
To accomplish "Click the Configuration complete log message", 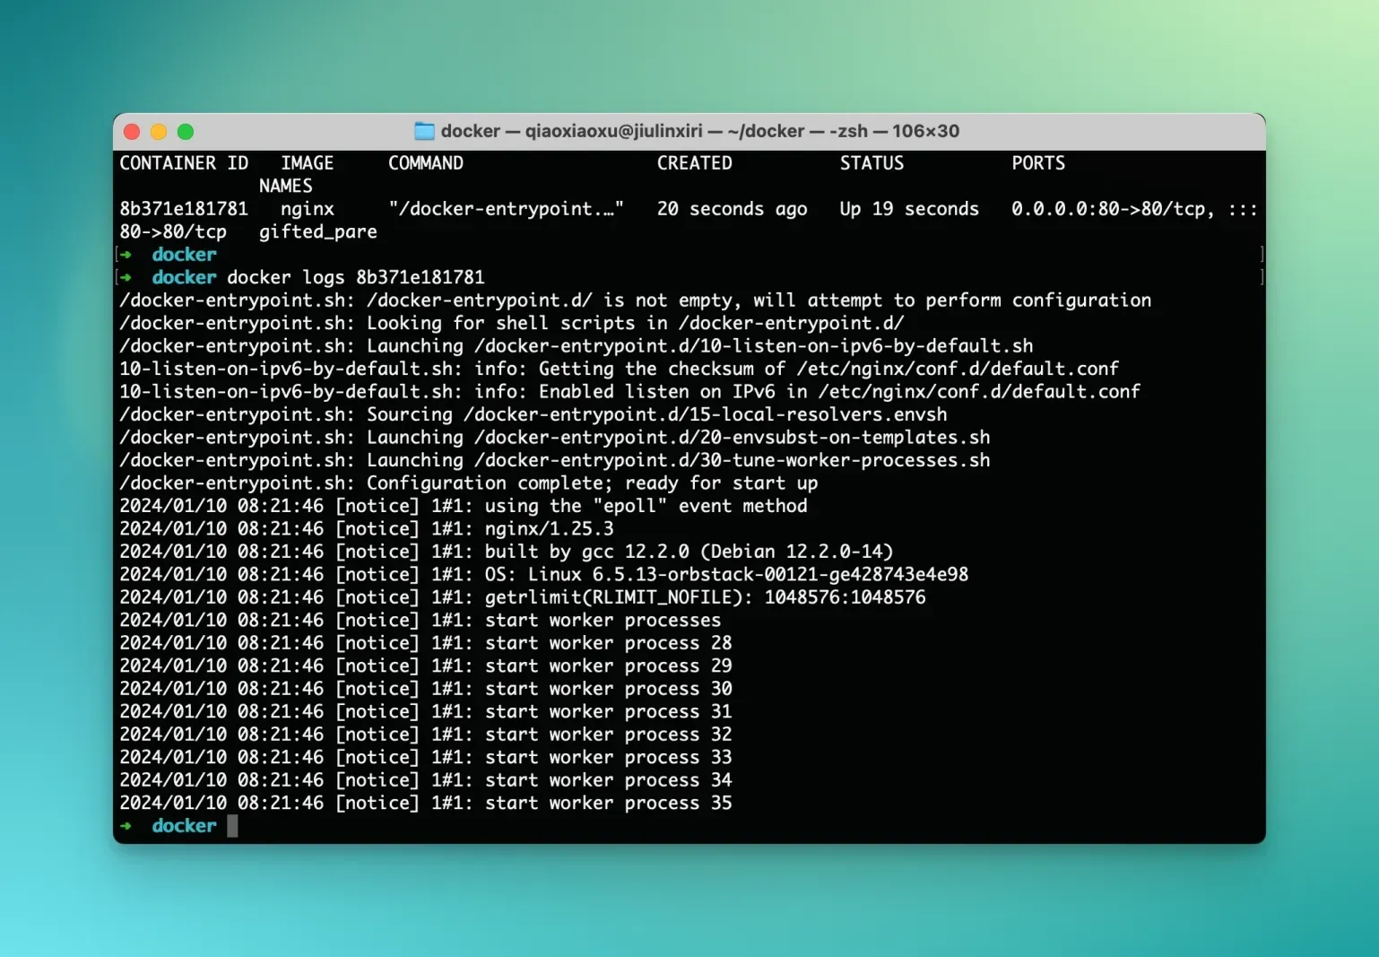I will click(x=466, y=483).
